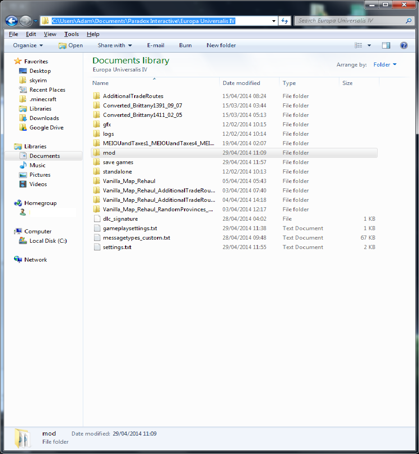Select the gameplaysettings.txt file icon
Screen dimensions: 419x454
pos(97,228)
